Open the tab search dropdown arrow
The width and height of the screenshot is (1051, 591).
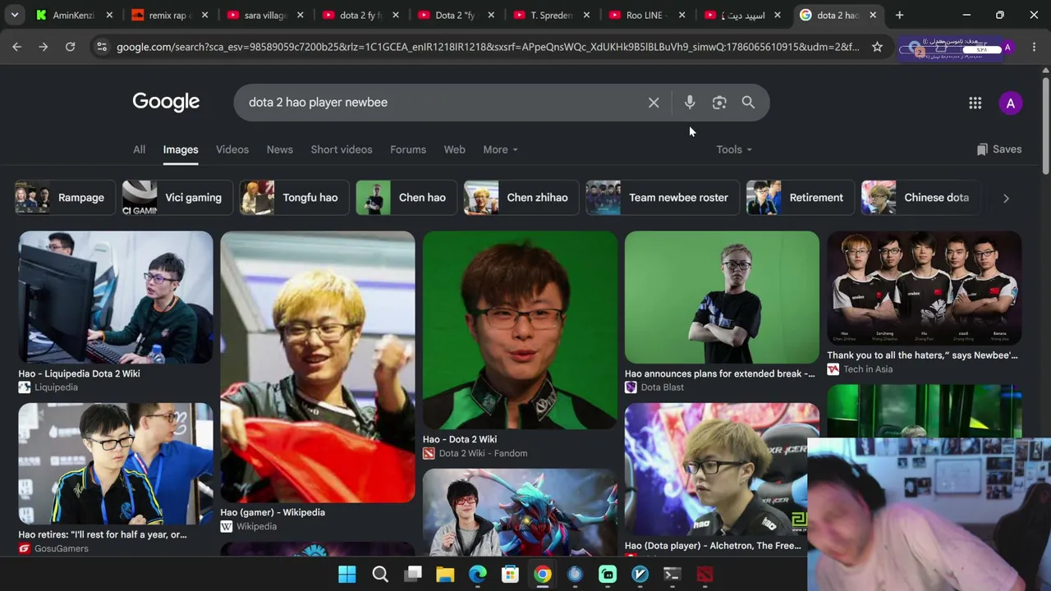[16, 15]
